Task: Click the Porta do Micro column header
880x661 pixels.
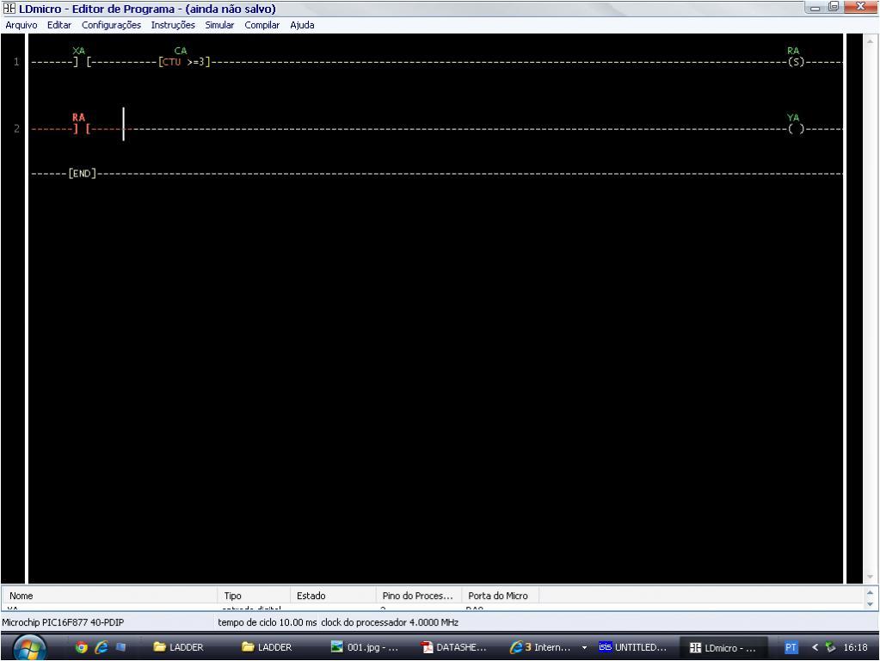Action: coord(500,596)
